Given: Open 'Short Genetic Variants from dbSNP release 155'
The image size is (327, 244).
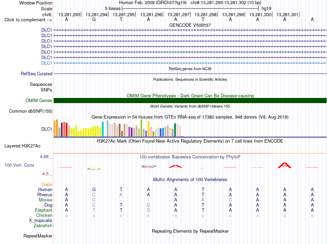Looking at the screenshot, I should 190,106.
